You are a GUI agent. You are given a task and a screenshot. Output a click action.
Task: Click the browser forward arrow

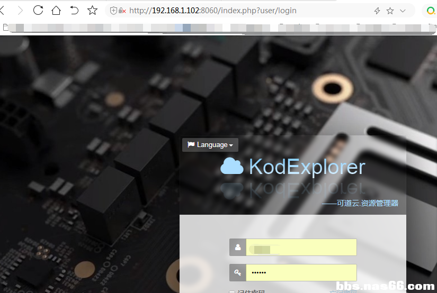pyautogui.click(x=20, y=11)
